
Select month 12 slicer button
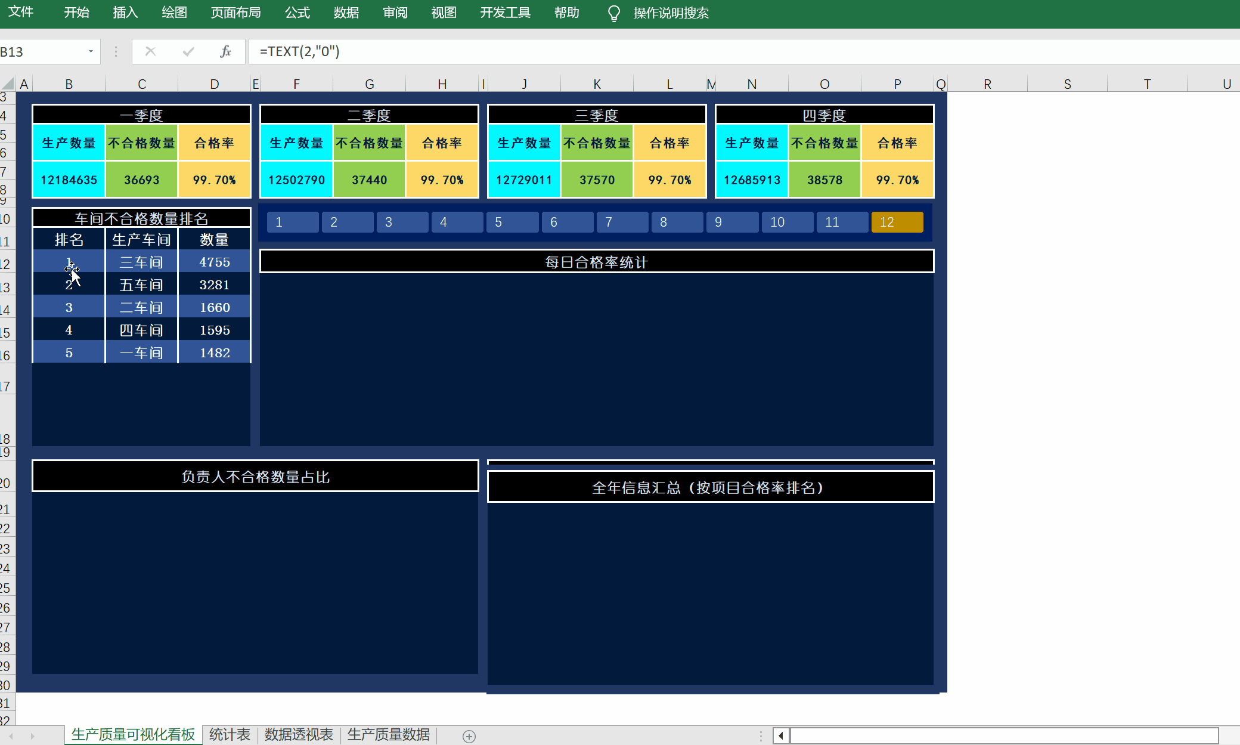pyautogui.click(x=897, y=222)
